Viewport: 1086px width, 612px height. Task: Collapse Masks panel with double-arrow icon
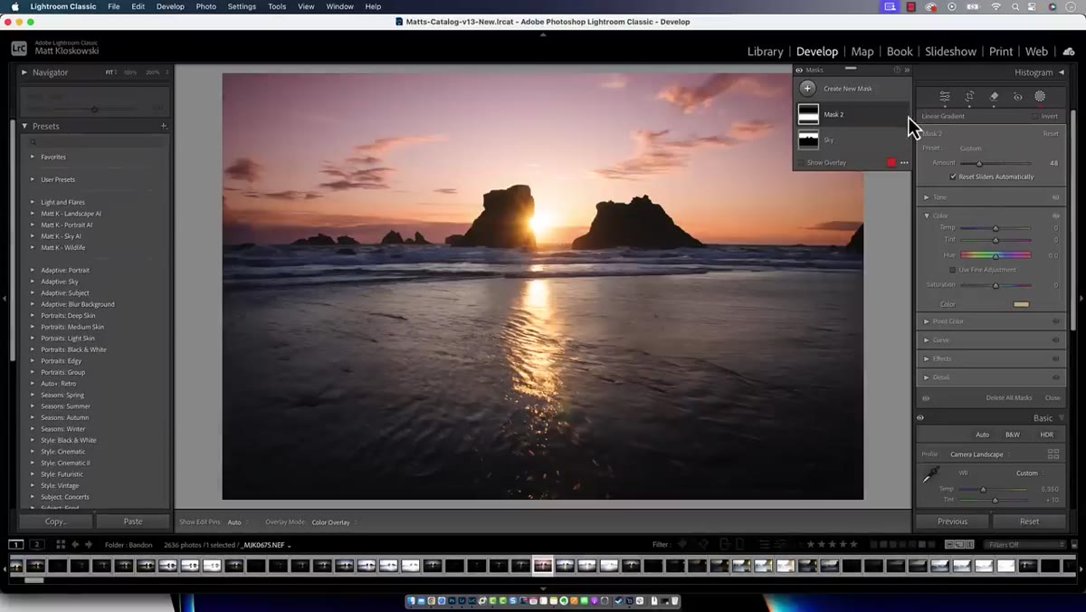pyautogui.click(x=907, y=70)
